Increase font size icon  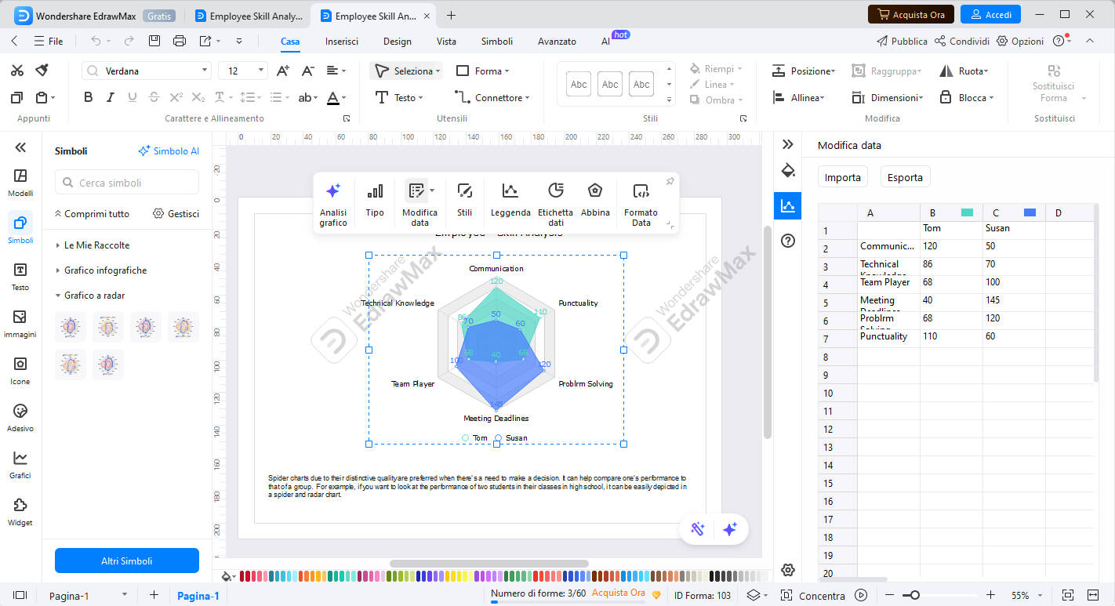(x=284, y=71)
